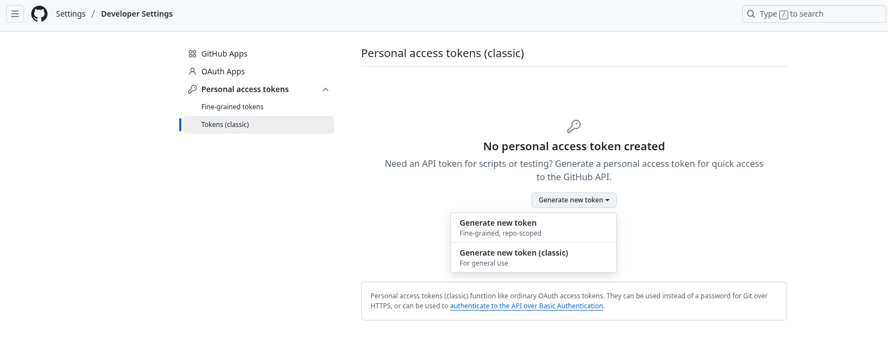888x346 pixels.
Task: Click the GitHub Octocat logo
Action: coord(39,14)
